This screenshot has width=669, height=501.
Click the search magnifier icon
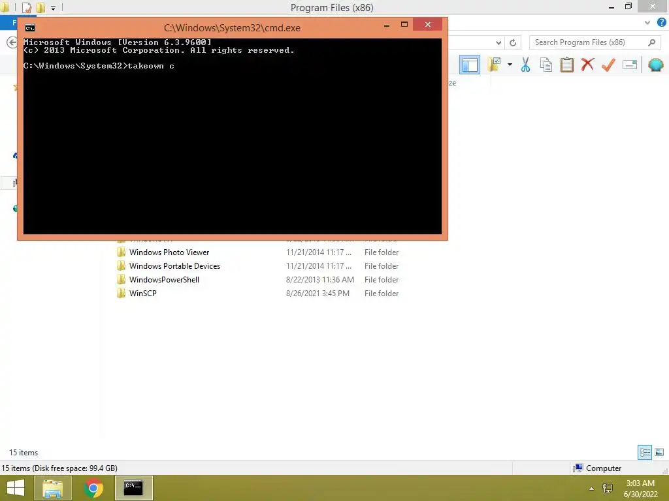[651, 42]
